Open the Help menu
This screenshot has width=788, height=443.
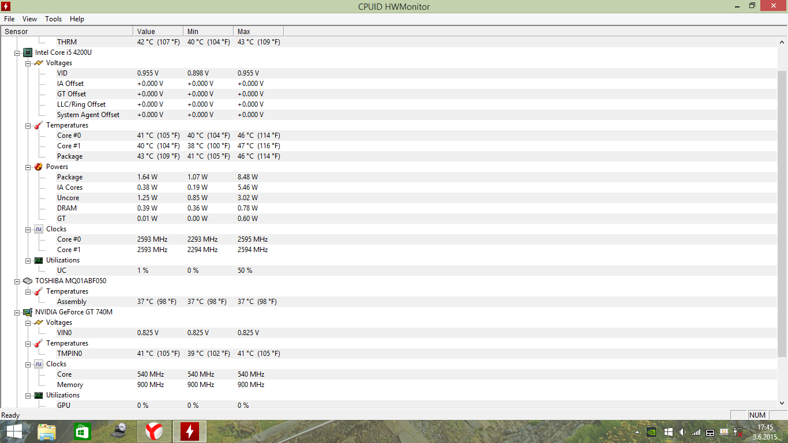(77, 19)
